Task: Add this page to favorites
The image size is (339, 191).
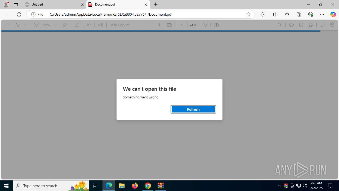Action: point(248,14)
